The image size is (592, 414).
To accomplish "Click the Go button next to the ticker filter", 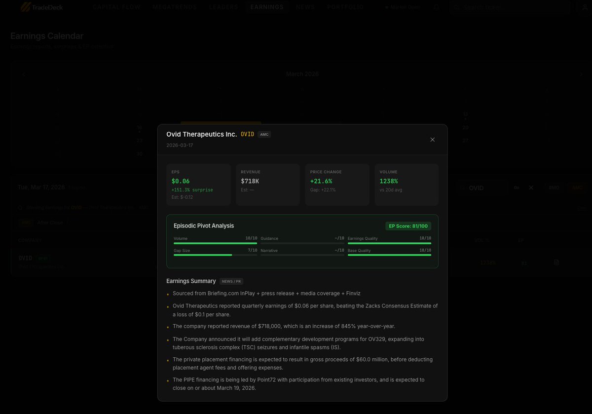I will [517, 188].
